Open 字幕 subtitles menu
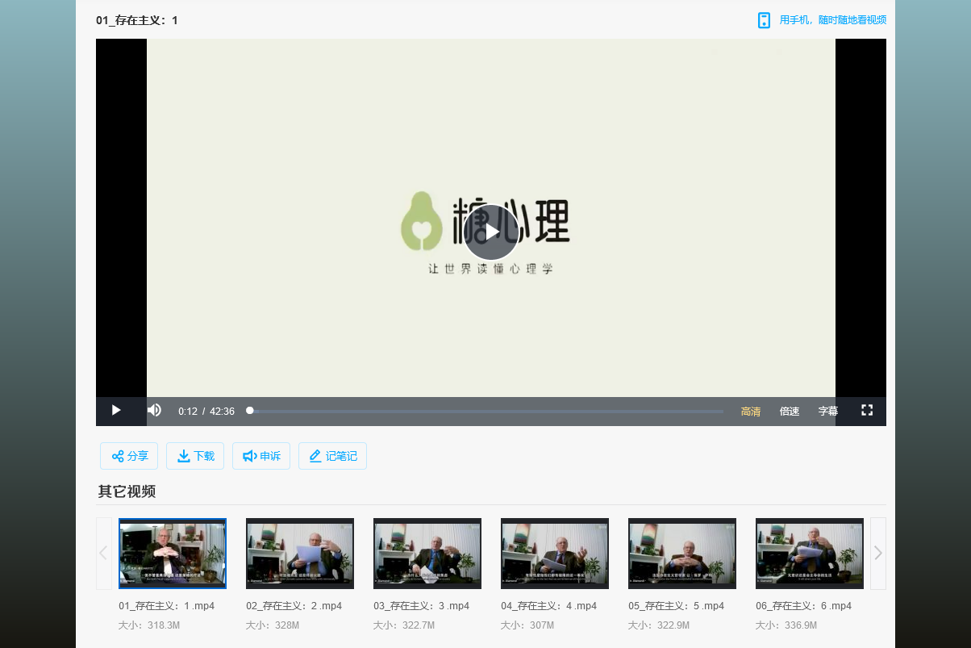Image resolution: width=971 pixels, height=648 pixels. 828,412
